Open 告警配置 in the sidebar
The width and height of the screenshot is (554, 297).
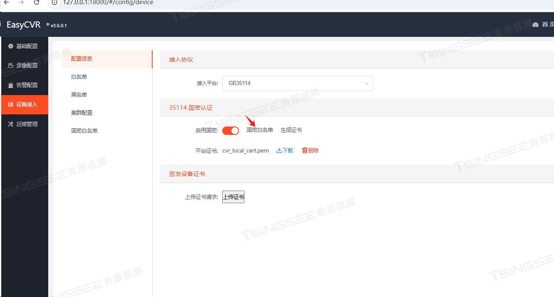[x=25, y=85]
